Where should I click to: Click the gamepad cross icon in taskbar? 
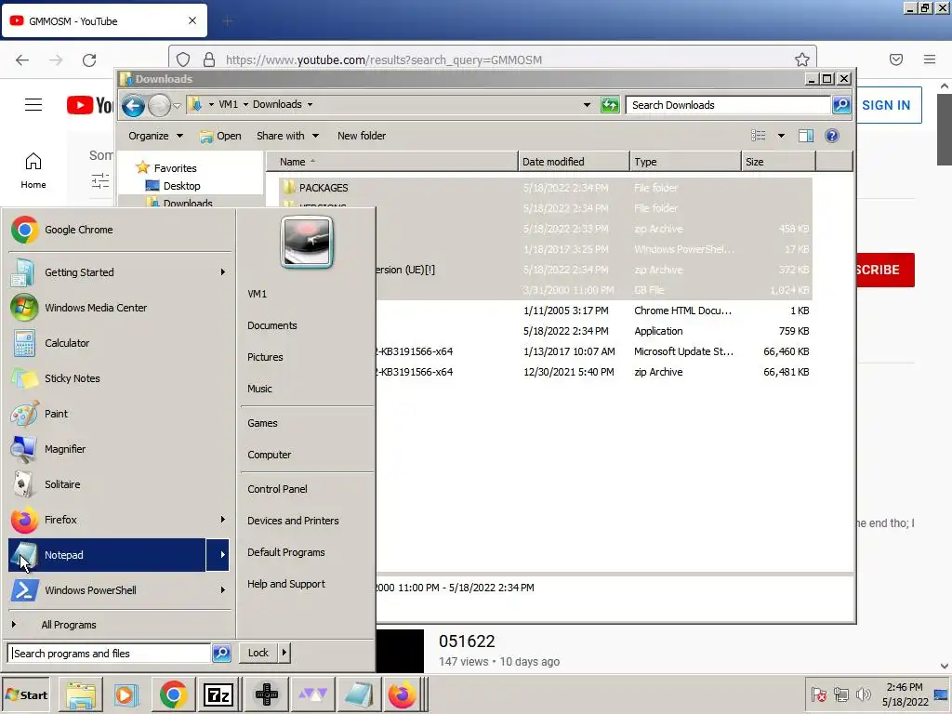tap(266, 695)
